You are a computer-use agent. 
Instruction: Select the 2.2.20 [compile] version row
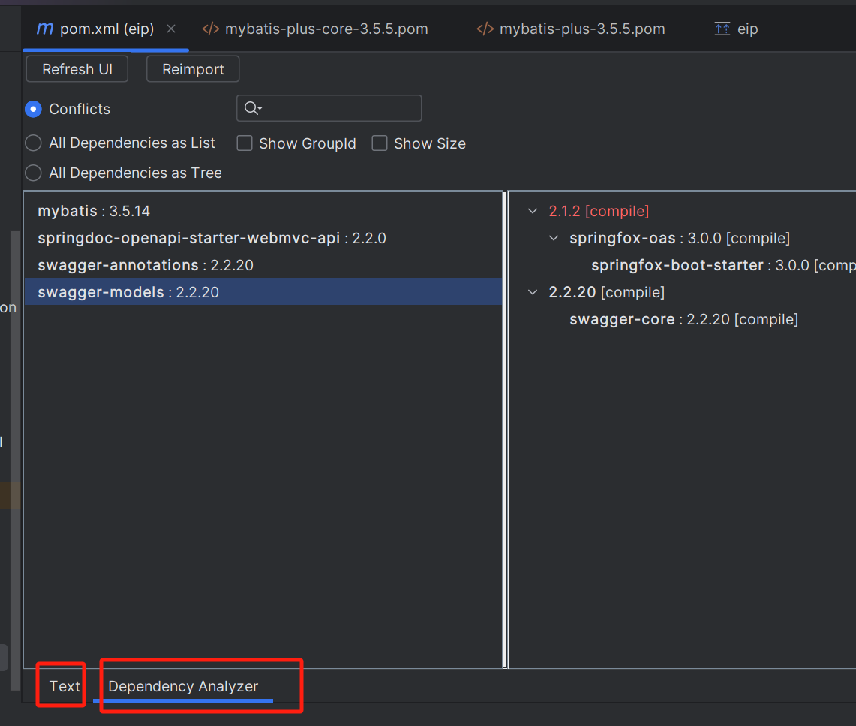pos(606,292)
